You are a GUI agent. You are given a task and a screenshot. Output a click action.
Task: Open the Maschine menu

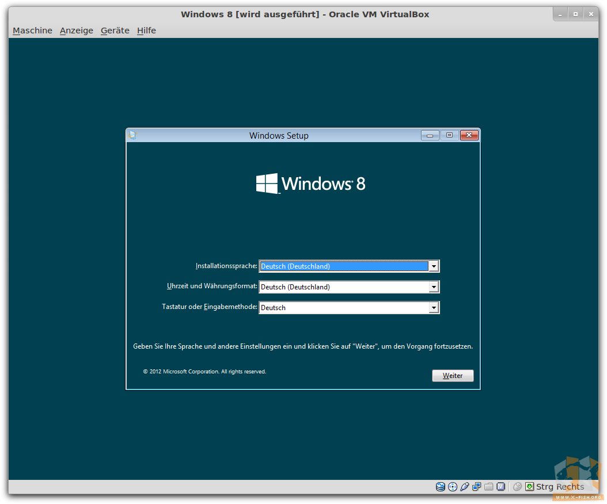pos(32,30)
